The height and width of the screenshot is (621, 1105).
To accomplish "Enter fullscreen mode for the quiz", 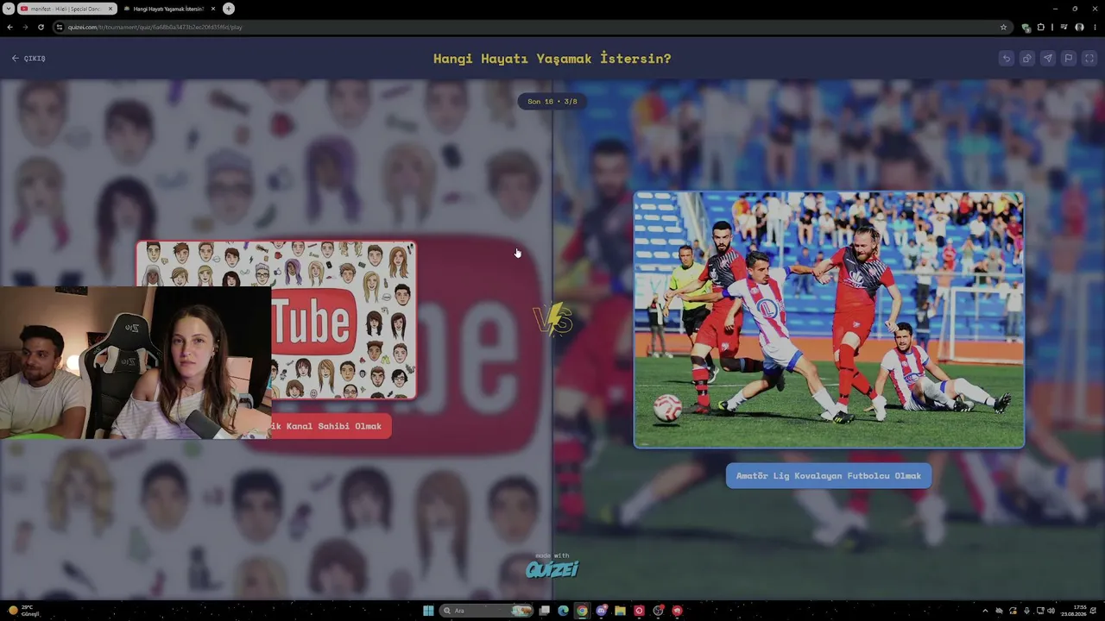I will click(x=1089, y=59).
